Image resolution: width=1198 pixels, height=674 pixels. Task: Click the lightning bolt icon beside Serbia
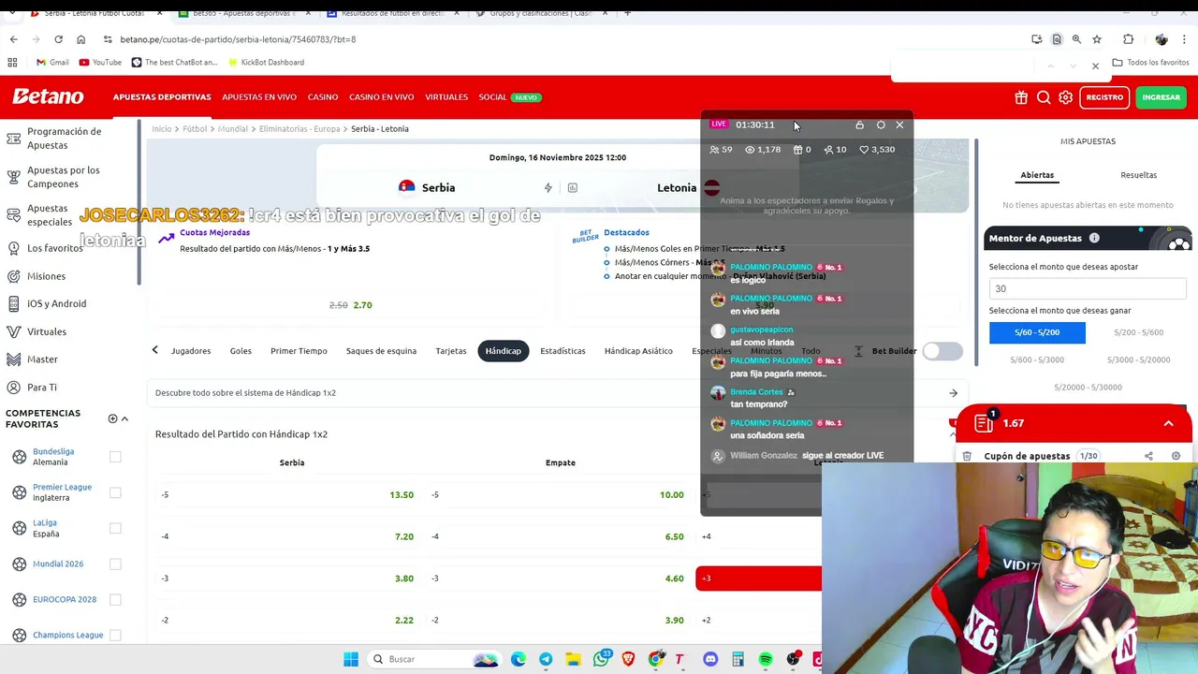(548, 187)
